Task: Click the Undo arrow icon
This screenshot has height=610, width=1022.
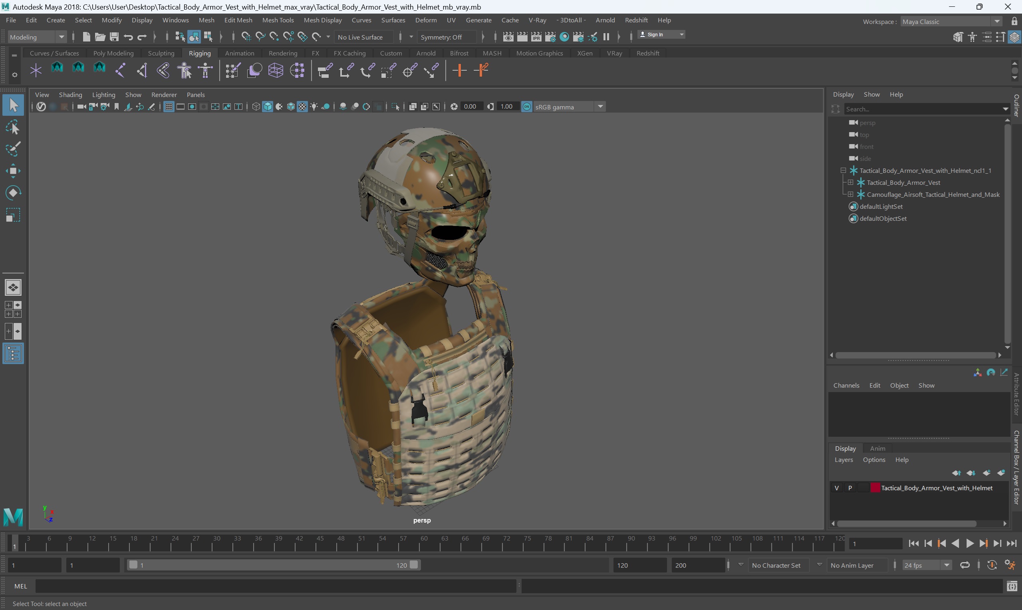Action: point(128,37)
